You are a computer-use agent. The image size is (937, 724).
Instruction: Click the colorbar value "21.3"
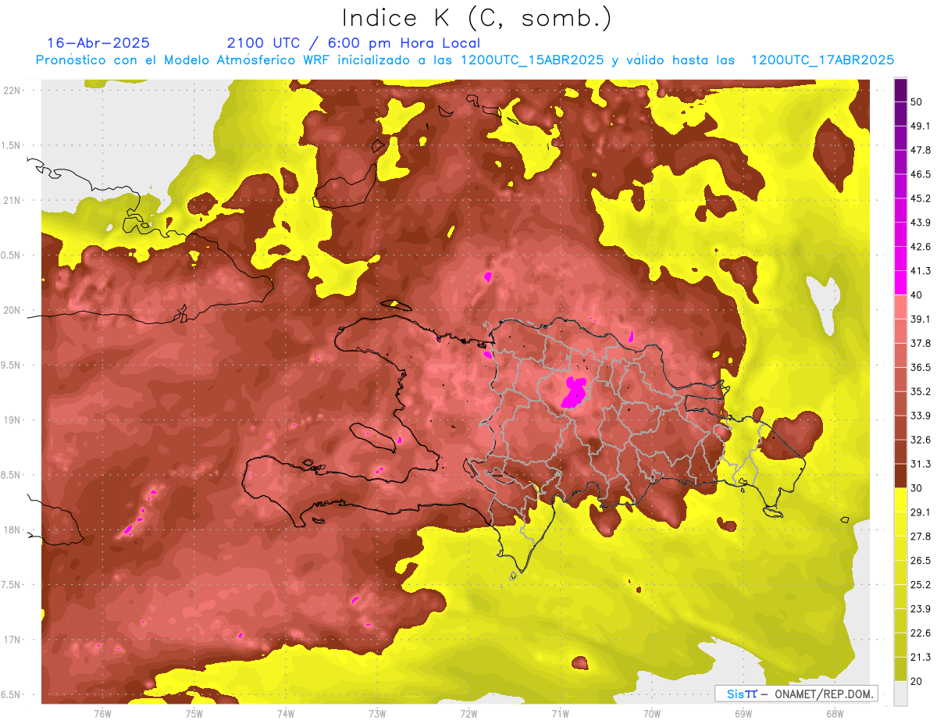pyautogui.click(x=921, y=658)
